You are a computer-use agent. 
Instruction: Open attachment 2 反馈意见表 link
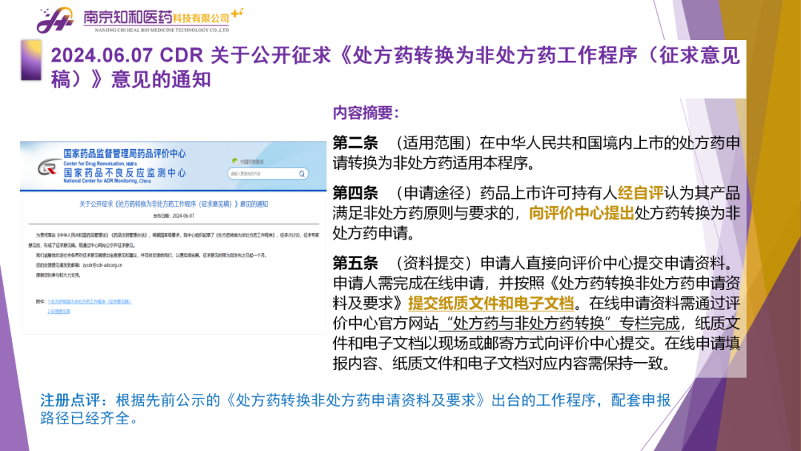59,312
